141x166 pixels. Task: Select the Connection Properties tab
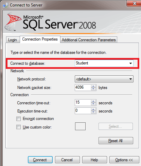40,39
